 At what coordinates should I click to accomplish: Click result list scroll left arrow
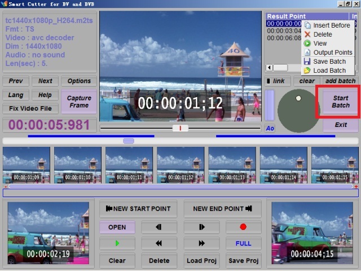tap(270, 68)
